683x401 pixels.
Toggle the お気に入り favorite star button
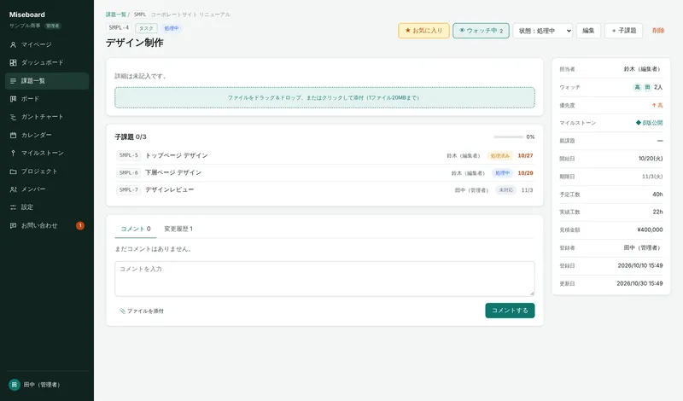click(x=423, y=31)
